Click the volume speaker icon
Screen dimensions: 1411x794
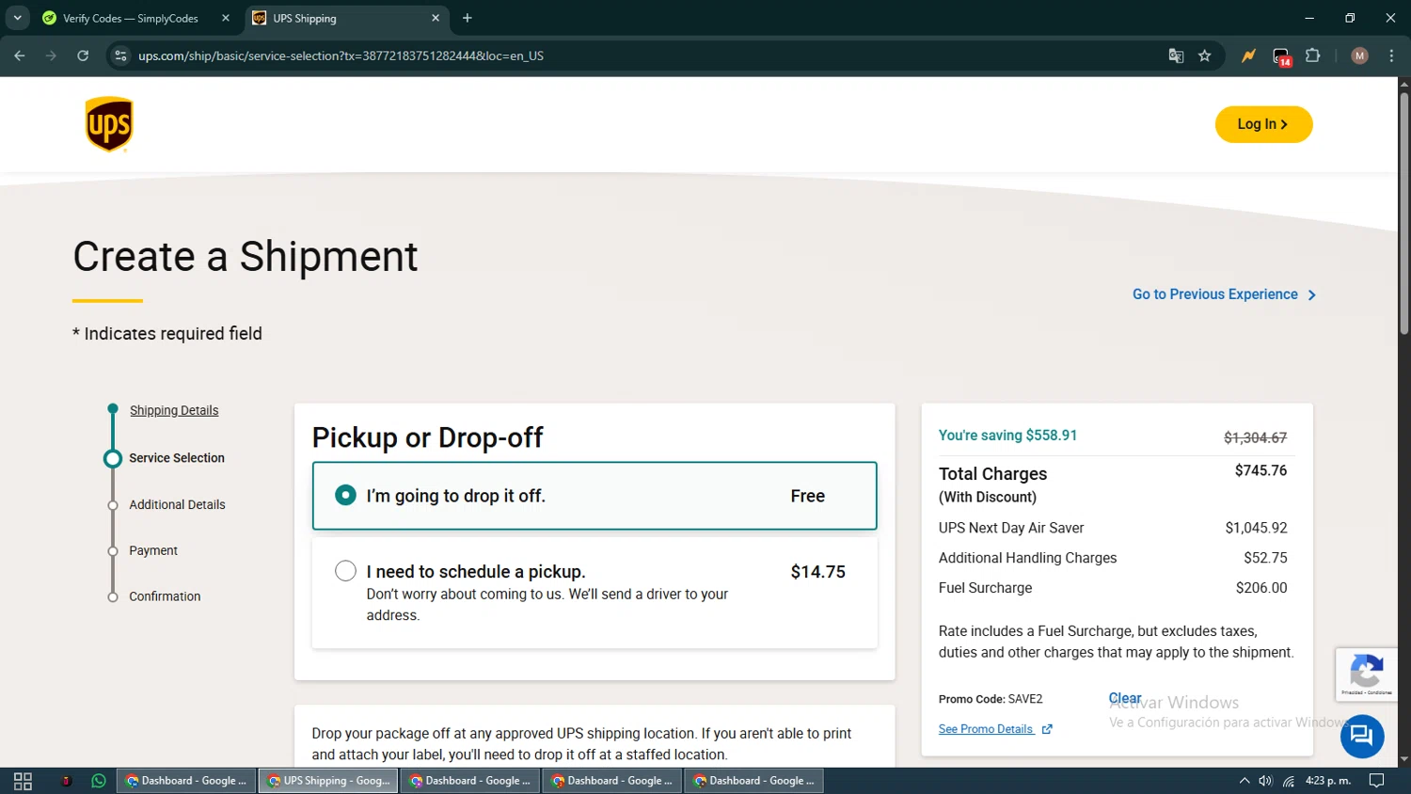coord(1266,781)
